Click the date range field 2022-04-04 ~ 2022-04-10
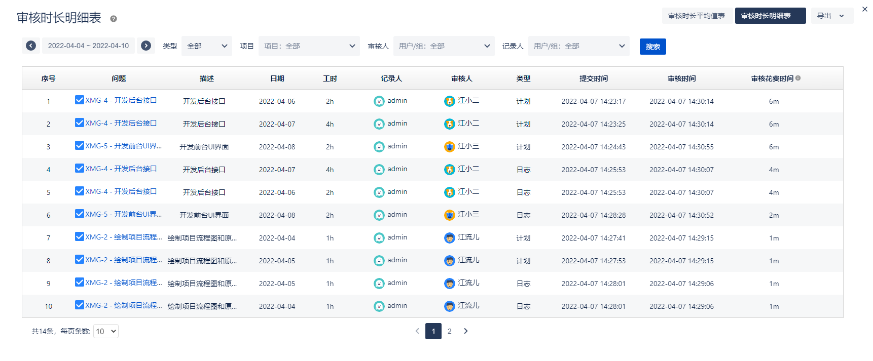This screenshot has width=873, height=361. pos(88,46)
